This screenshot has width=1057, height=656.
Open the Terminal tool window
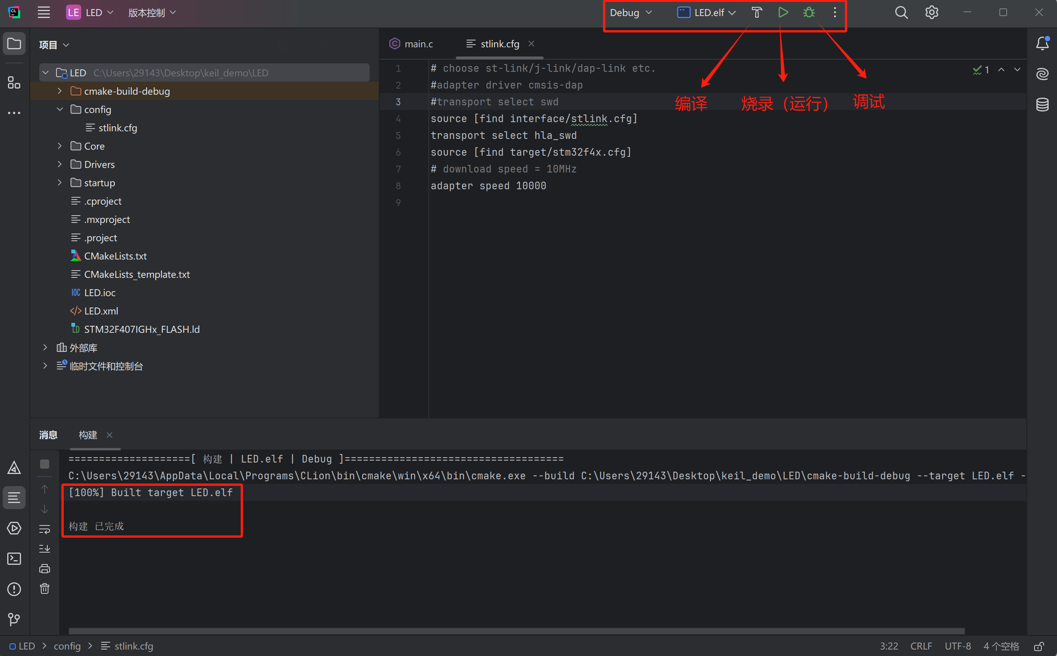click(x=14, y=559)
